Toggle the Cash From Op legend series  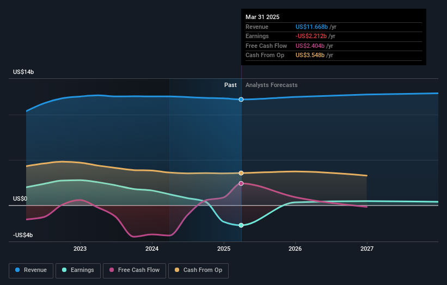tap(198, 270)
